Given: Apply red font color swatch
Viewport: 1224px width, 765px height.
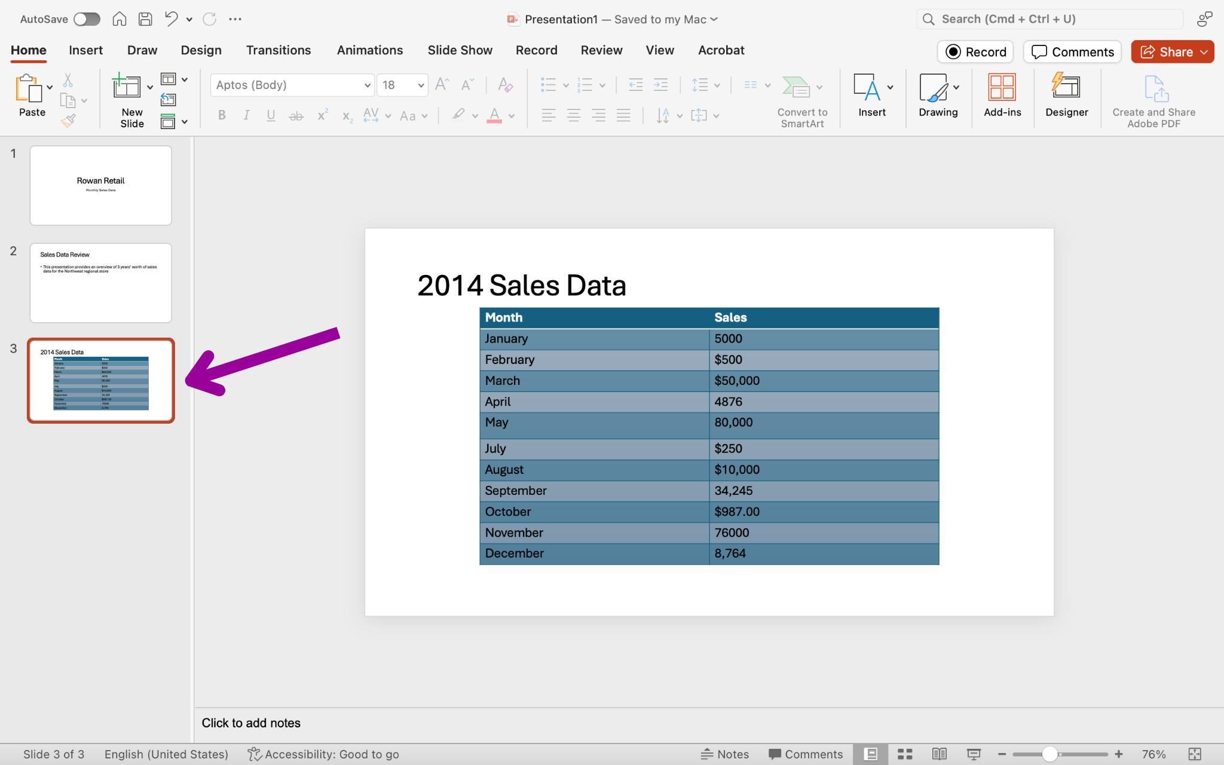Looking at the screenshot, I should tap(494, 115).
